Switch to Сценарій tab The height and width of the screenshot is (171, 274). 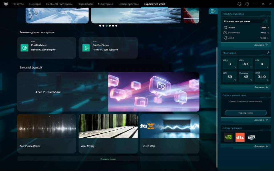[x=35, y=4]
